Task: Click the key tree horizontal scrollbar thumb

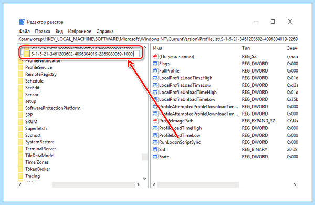Action: [93, 184]
